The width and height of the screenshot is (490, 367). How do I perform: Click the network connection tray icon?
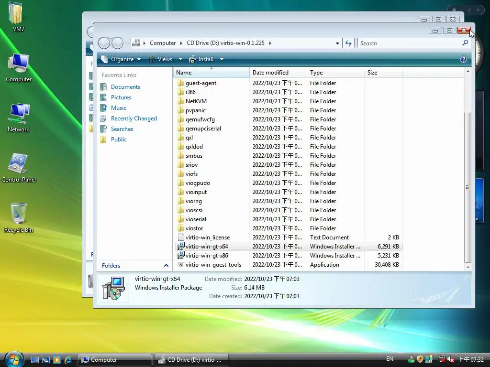coord(442,359)
